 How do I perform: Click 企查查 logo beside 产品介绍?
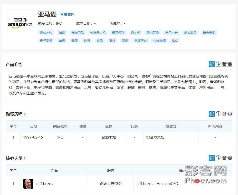click(220, 64)
